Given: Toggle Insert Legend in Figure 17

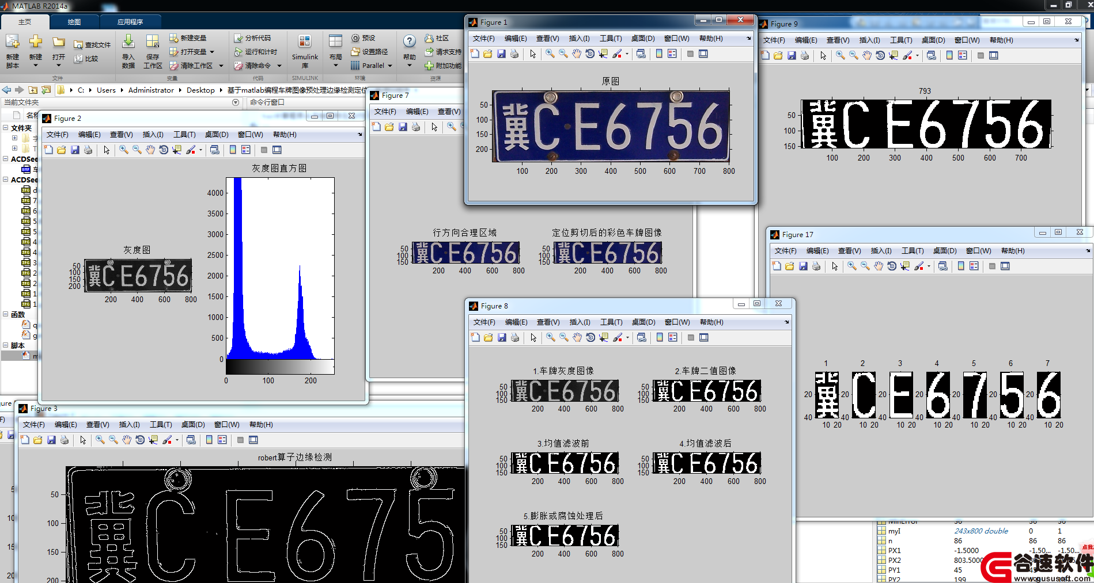Looking at the screenshot, I should (974, 266).
